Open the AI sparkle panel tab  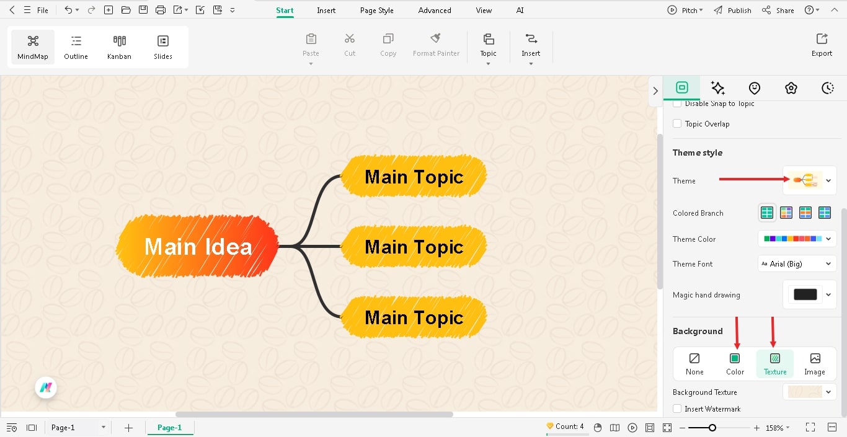718,88
